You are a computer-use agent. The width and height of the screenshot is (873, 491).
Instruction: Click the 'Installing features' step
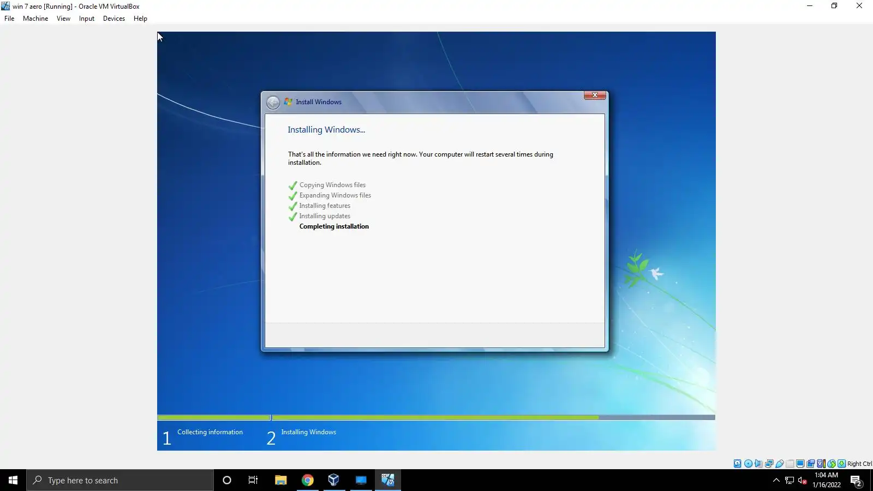[325, 206]
